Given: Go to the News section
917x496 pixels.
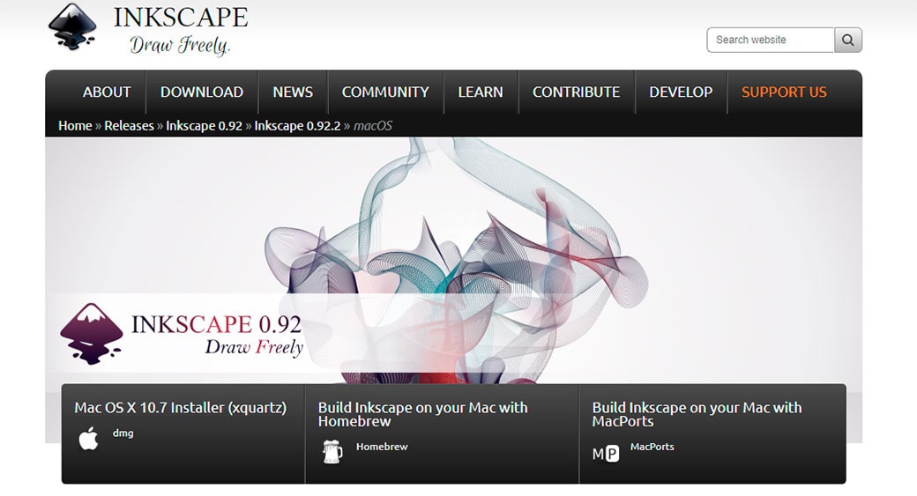Looking at the screenshot, I should pyautogui.click(x=293, y=92).
